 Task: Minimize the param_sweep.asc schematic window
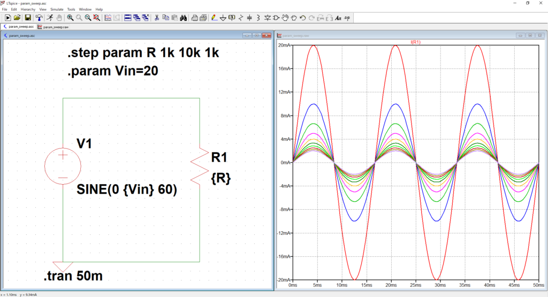(247, 35)
